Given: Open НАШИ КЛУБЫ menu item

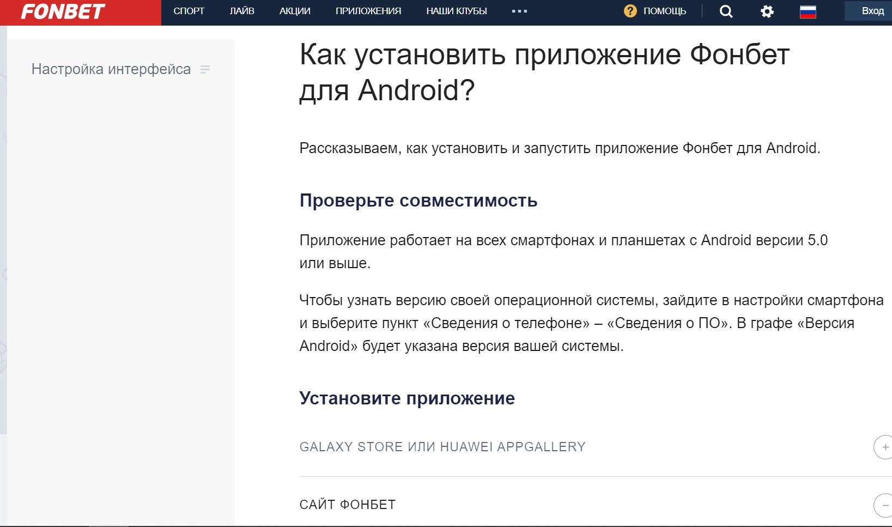Looking at the screenshot, I should 457,11.
